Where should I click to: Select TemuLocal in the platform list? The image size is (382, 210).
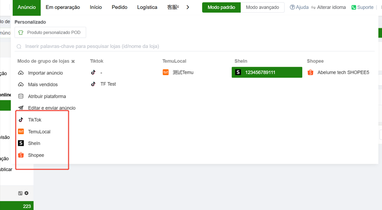(x=39, y=132)
